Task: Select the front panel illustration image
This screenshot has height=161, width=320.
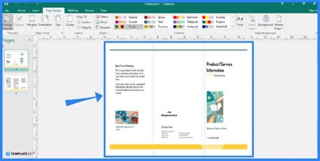Action: coord(215,107)
